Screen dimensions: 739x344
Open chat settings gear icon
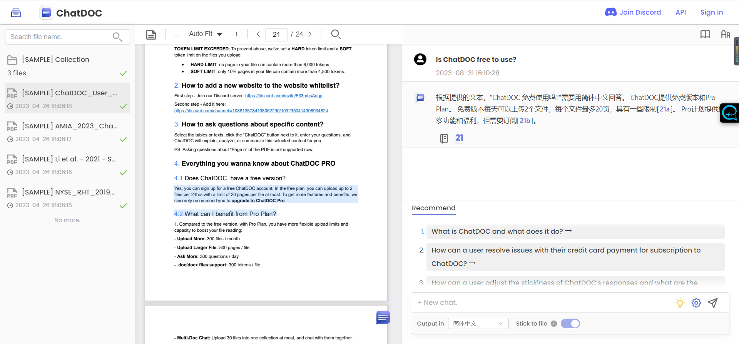pyautogui.click(x=696, y=303)
